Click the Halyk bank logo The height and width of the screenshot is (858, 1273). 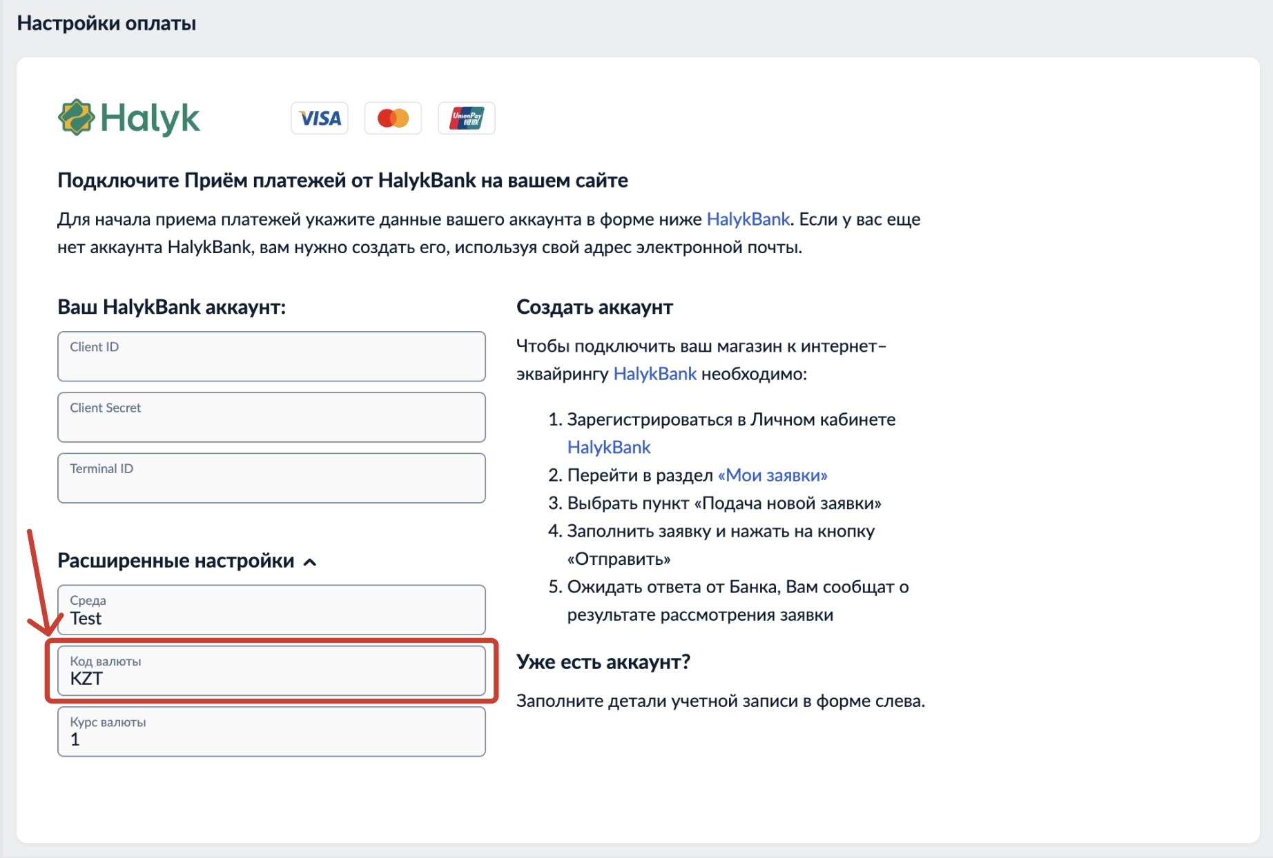tap(129, 118)
